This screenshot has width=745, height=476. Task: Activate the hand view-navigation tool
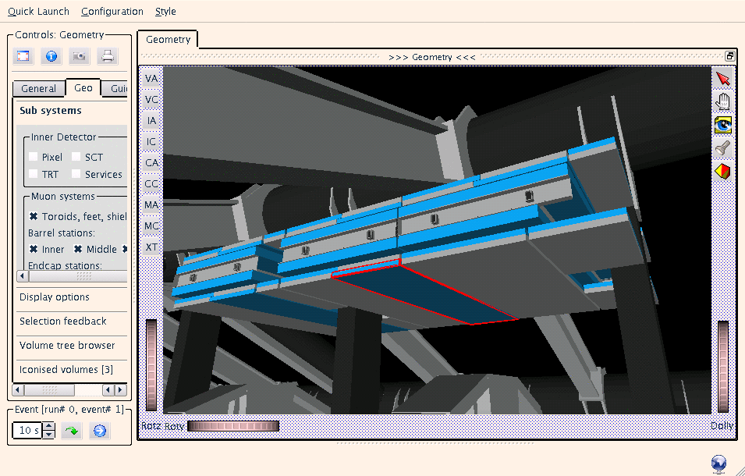pyautogui.click(x=722, y=101)
